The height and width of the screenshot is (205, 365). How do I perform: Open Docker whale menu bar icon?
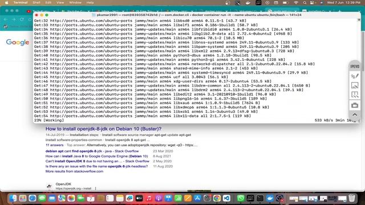(248, 2)
